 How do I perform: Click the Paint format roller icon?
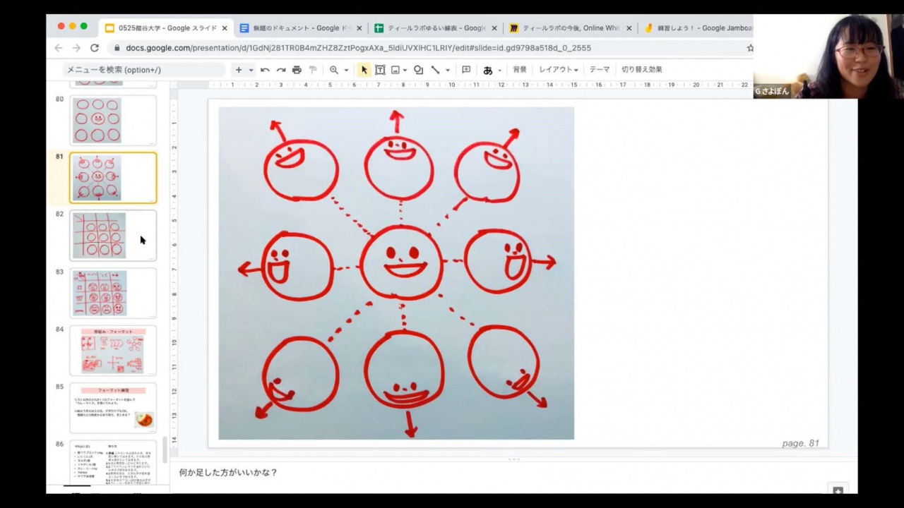click(x=313, y=70)
